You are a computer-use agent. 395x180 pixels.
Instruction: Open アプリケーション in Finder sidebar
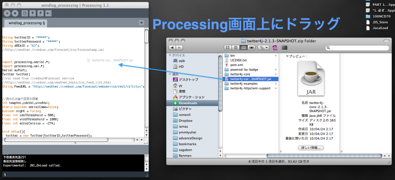tap(189, 97)
